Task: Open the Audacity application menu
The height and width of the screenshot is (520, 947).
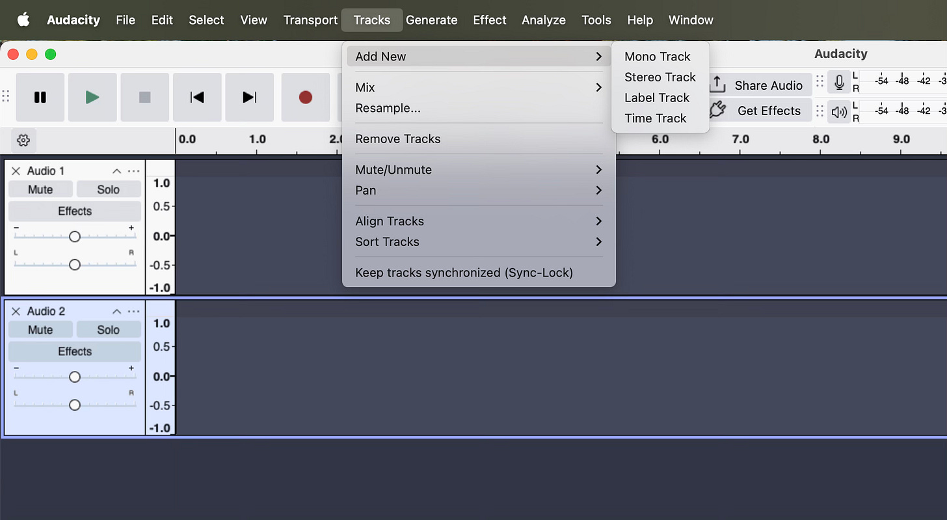Action: 73,20
